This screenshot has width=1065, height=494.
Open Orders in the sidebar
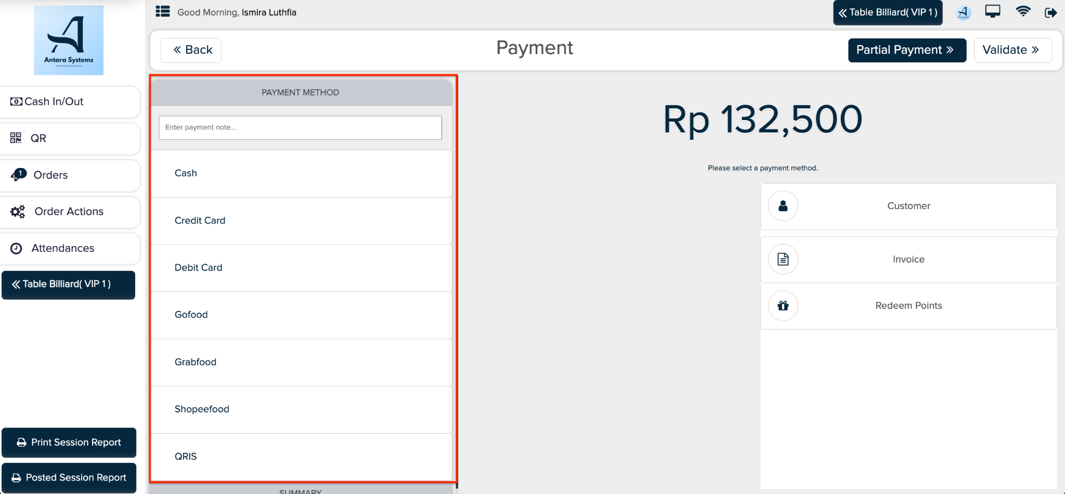70,175
